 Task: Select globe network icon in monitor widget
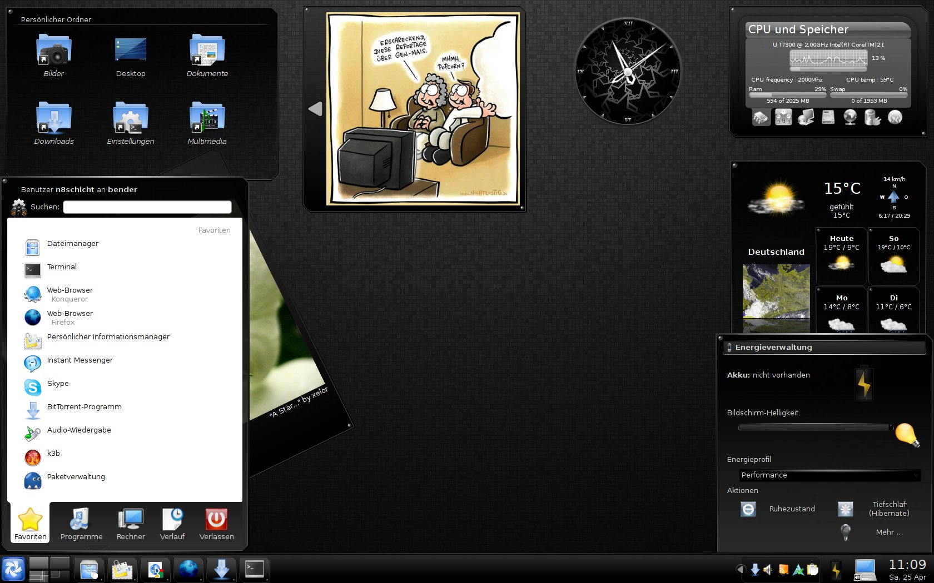point(850,117)
